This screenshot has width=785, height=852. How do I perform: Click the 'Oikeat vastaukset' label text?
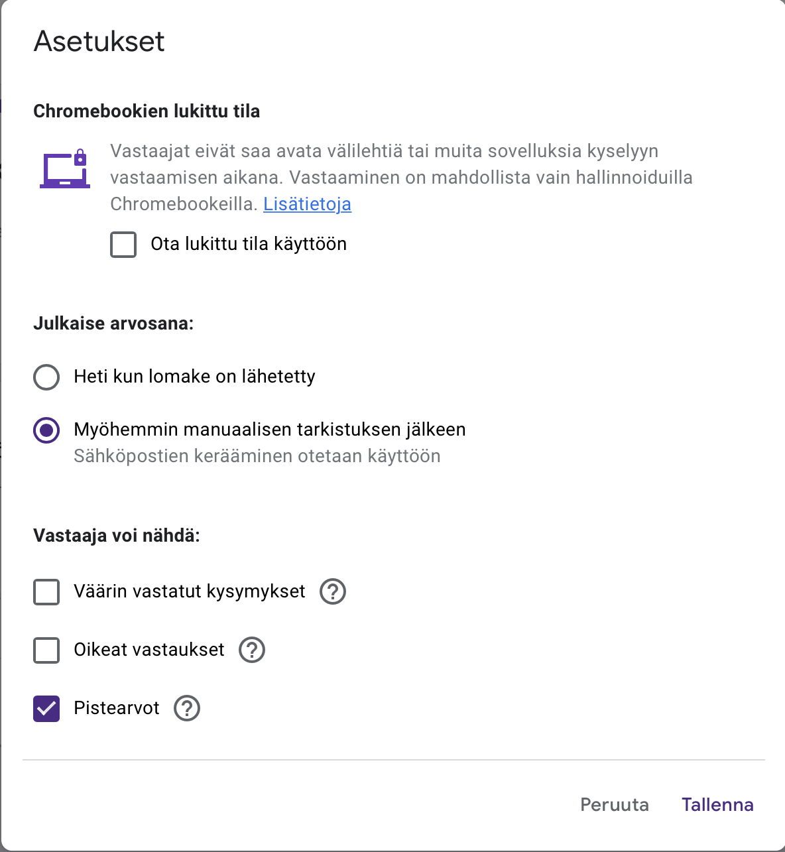point(149,650)
